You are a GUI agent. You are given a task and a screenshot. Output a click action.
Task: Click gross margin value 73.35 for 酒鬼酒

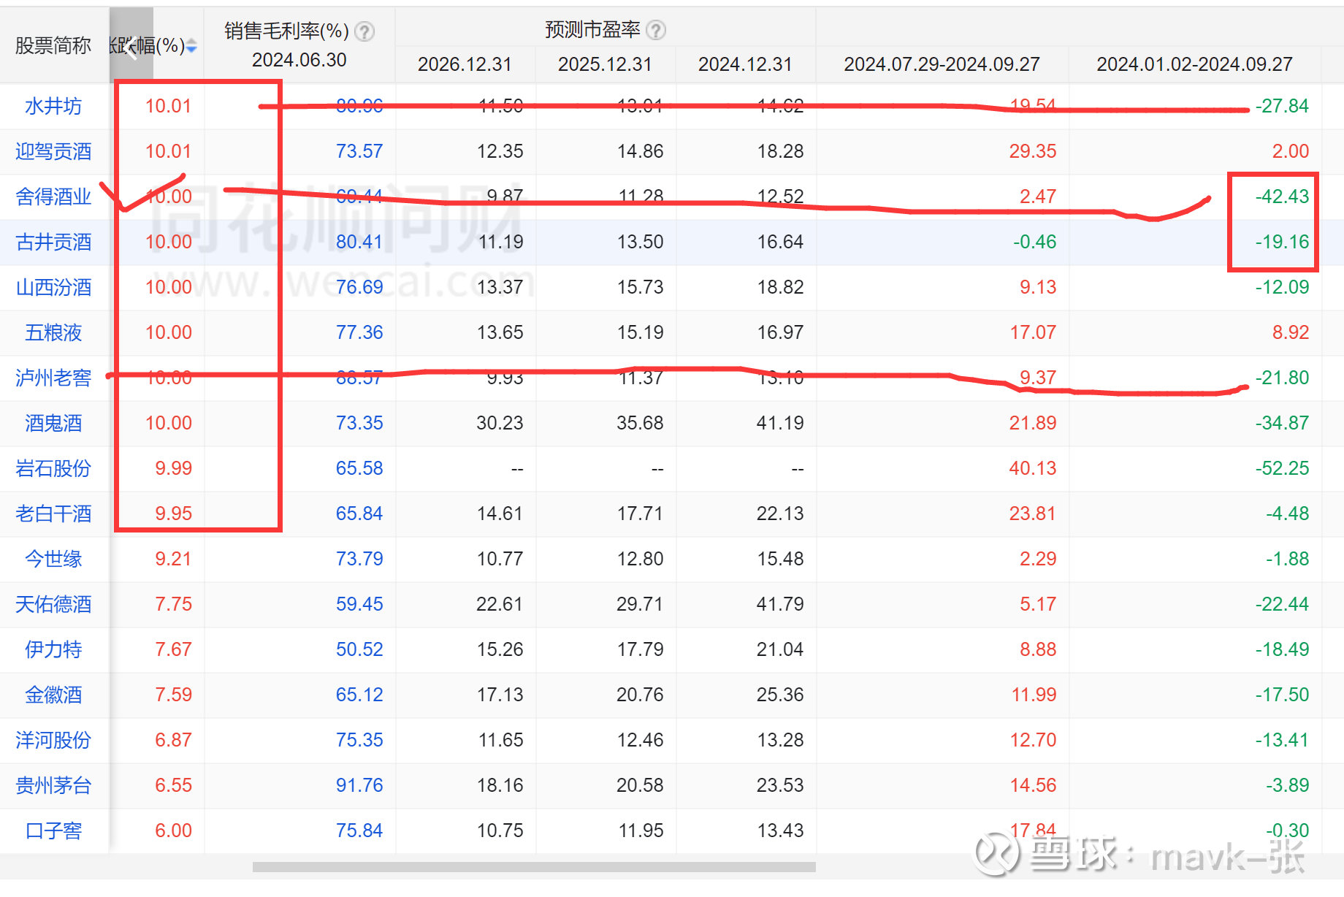click(359, 423)
